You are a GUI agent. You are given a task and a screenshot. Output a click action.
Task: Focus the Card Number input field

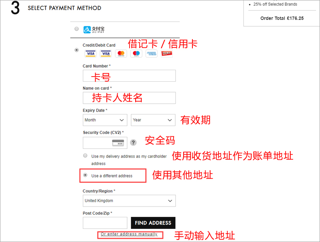point(129,76)
